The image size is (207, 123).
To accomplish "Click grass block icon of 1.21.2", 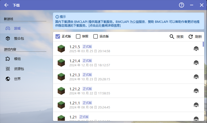I will click(61, 91).
